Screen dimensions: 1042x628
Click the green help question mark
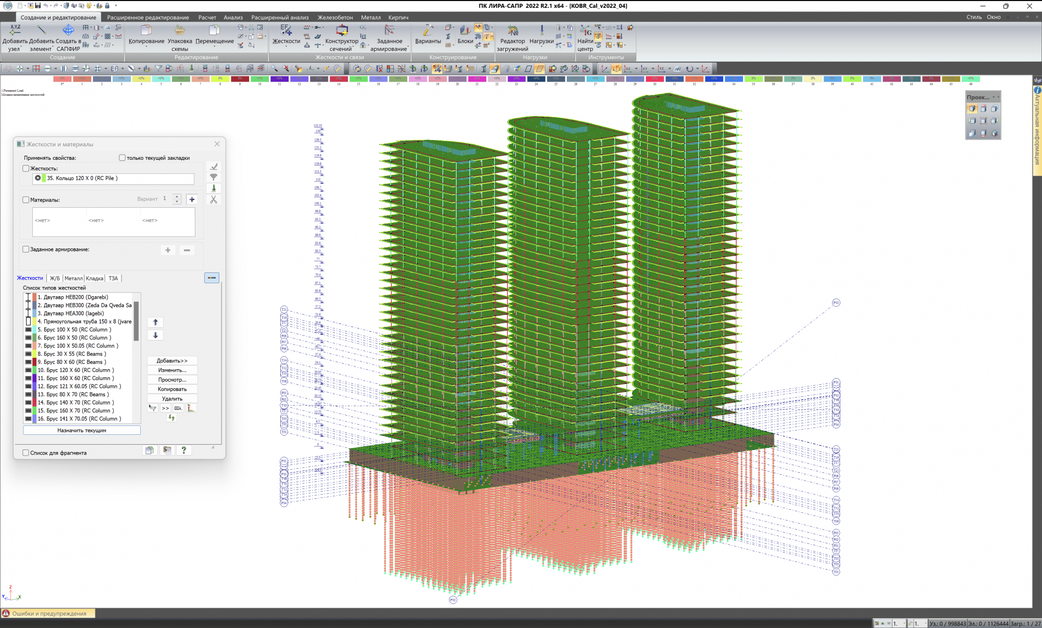click(x=183, y=450)
